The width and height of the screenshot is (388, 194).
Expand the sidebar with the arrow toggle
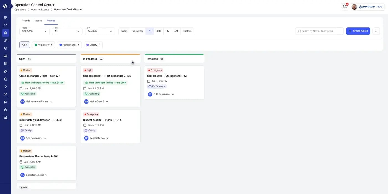(x=11, y=6)
